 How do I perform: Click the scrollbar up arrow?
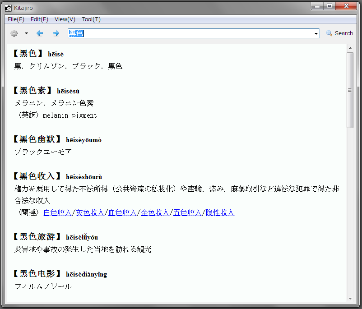tap(350, 48)
